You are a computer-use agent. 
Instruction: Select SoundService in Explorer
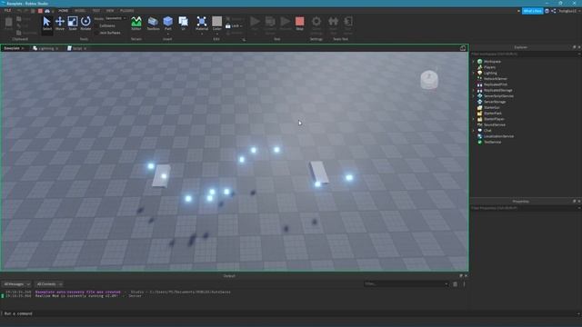[x=495, y=125]
